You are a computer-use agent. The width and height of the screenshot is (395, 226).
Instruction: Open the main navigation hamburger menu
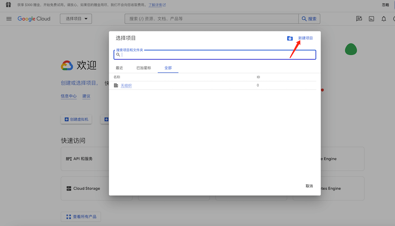[9, 19]
